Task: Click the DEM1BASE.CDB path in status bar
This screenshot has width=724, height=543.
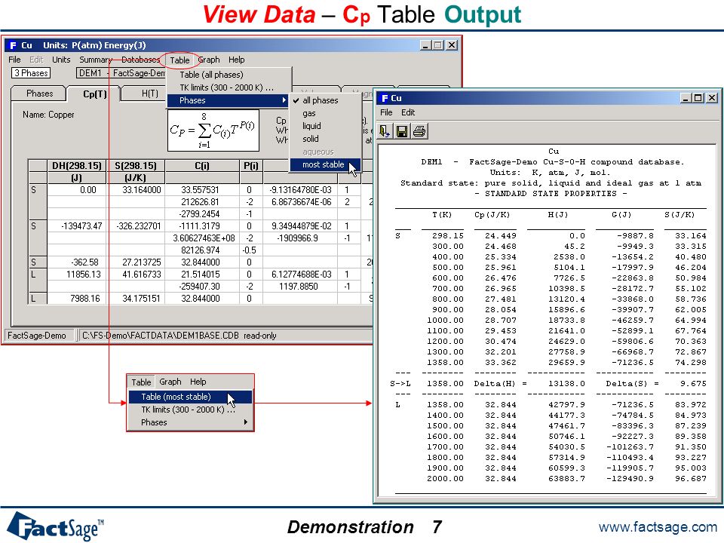Action: click(x=179, y=335)
